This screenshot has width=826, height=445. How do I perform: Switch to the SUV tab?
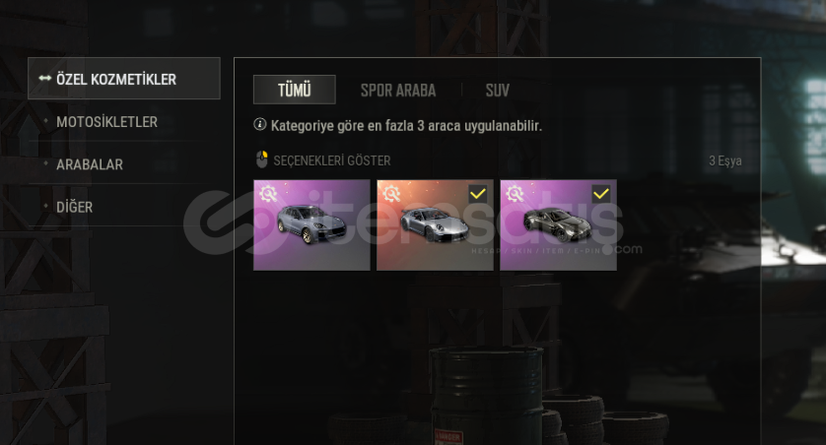click(x=498, y=90)
